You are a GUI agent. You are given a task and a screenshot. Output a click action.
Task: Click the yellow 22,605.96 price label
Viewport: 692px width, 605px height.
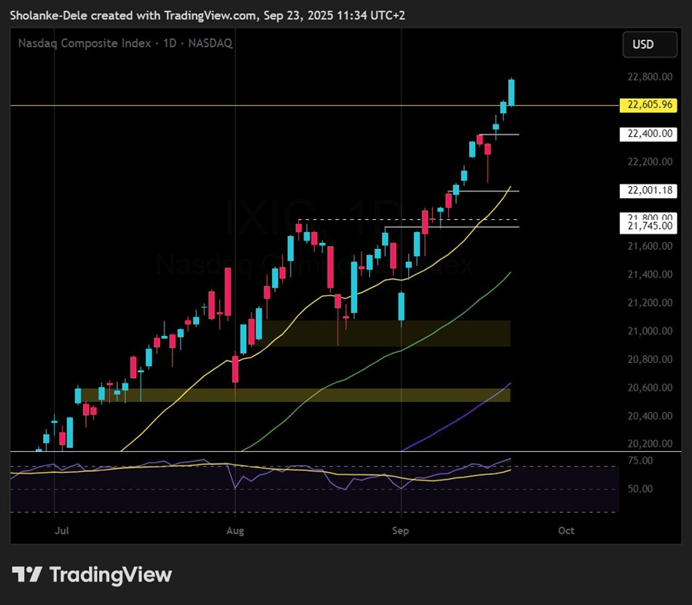coord(648,105)
